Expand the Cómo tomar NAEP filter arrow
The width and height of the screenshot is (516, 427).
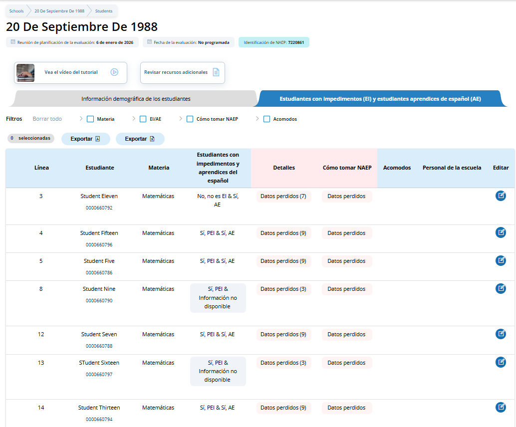point(181,119)
